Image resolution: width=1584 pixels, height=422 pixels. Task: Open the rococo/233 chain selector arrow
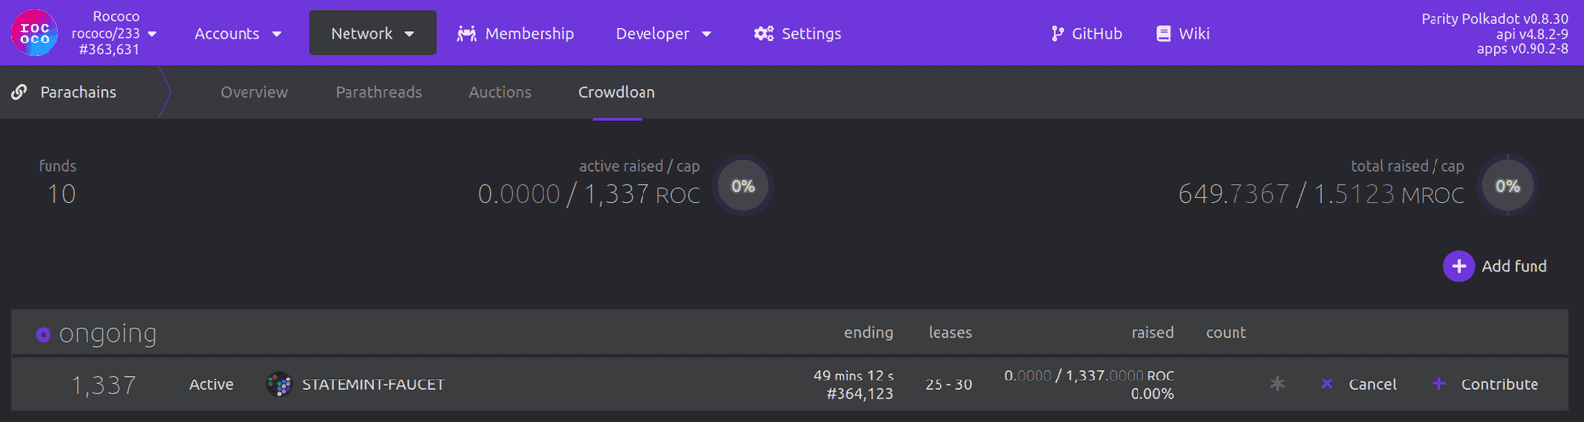coord(152,34)
